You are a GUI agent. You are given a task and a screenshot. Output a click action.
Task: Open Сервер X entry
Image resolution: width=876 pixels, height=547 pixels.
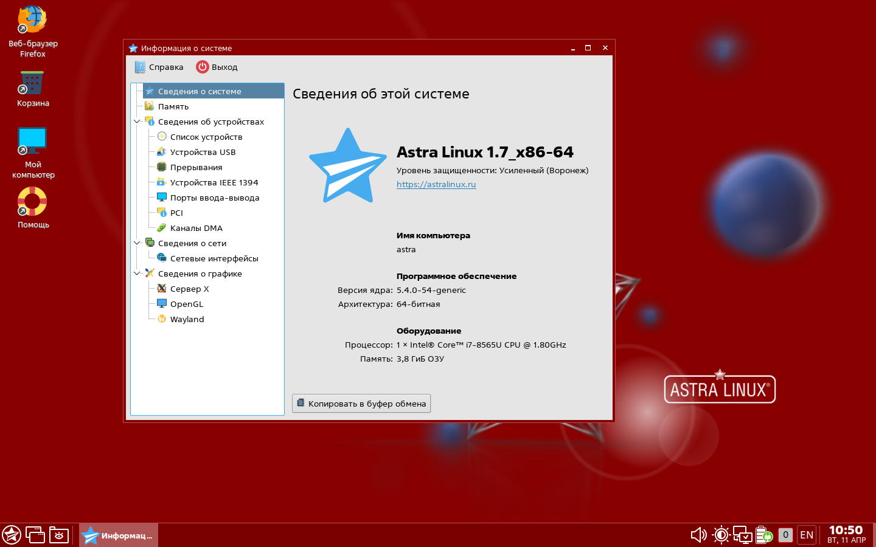(189, 289)
